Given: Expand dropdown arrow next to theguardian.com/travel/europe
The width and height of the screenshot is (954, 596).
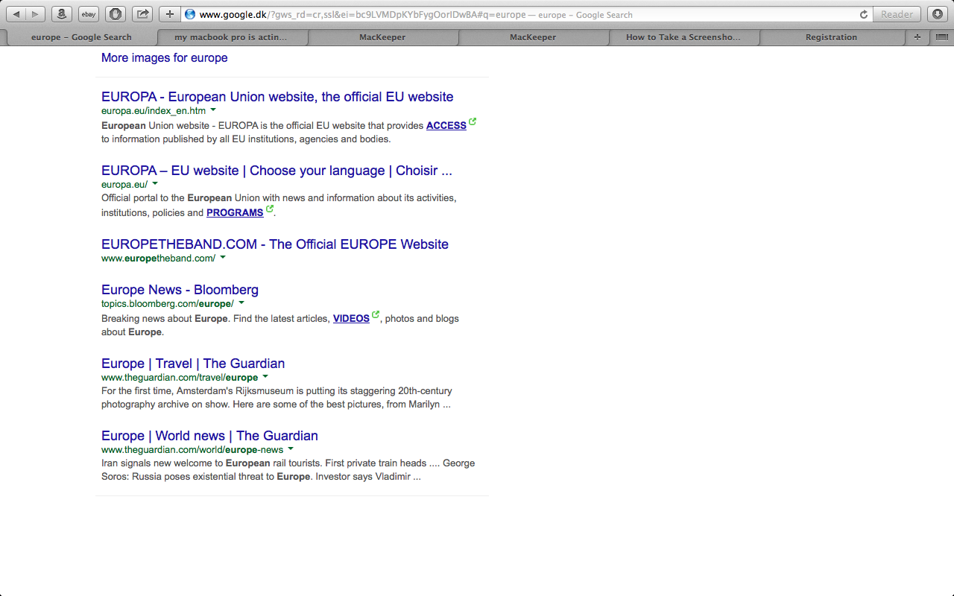Looking at the screenshot, I should [265, 377].
